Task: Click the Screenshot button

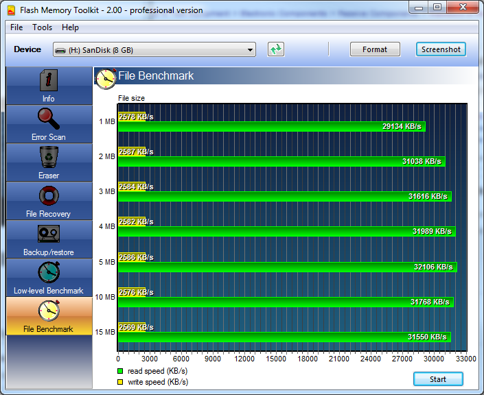Action: tap(441, 49)
